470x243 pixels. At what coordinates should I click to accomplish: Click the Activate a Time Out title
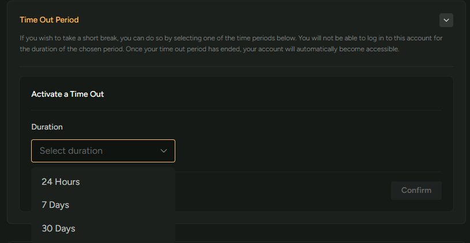(67, 94)
